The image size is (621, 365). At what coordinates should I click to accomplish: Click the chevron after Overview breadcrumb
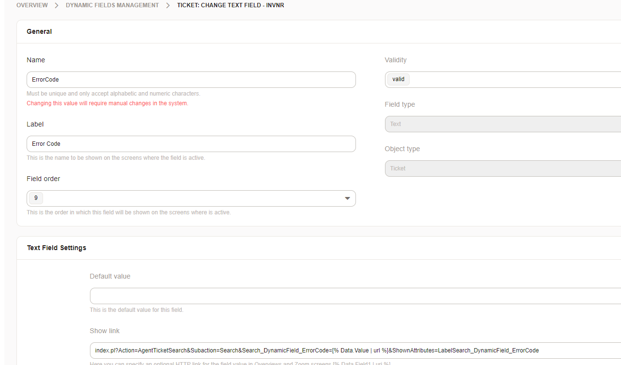pos(57,5)
